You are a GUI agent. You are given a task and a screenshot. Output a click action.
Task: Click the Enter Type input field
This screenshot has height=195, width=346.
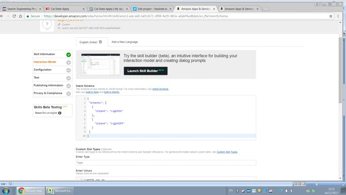(166, 163)
